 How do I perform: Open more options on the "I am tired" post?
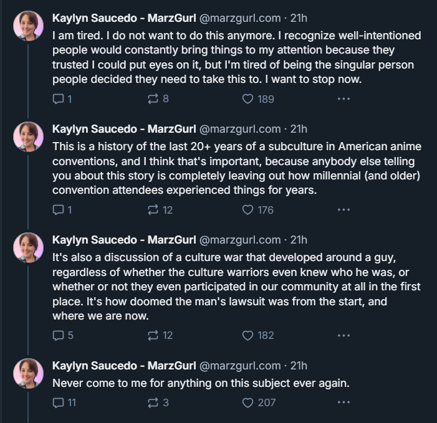coord(343,98)
